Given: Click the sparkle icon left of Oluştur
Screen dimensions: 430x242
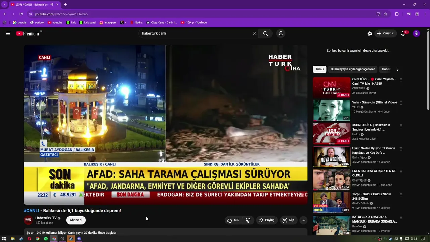Looking at the screenshot, I should (370, 33).
